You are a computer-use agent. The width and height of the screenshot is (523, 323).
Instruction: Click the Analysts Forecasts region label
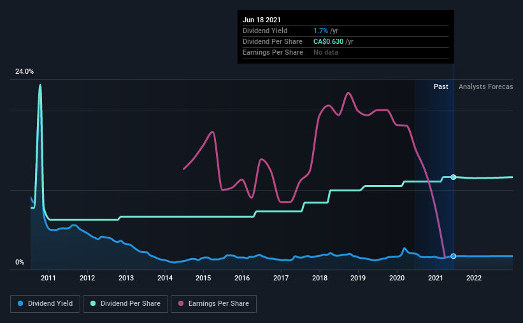[x=485, y=86]
